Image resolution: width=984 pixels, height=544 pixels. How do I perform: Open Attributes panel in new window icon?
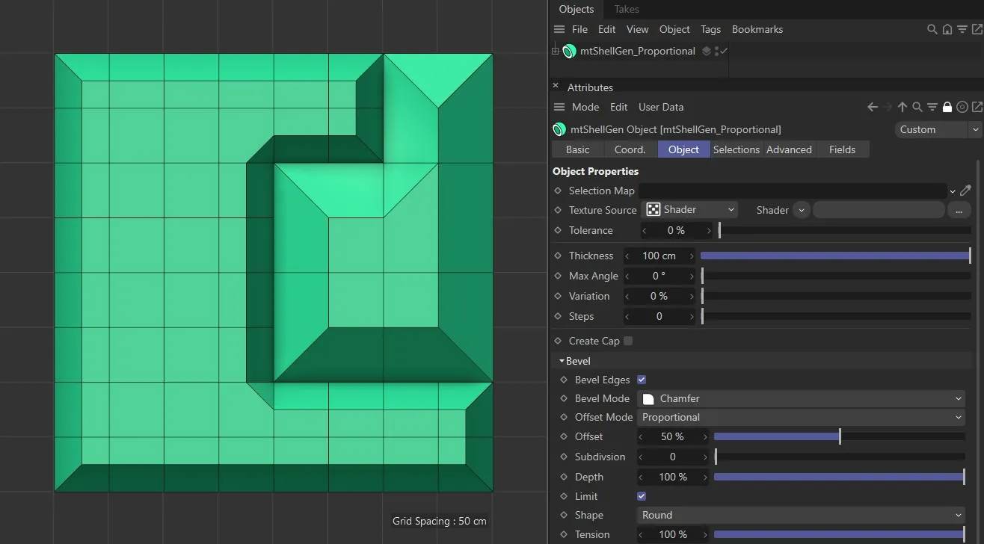(977, 107)
